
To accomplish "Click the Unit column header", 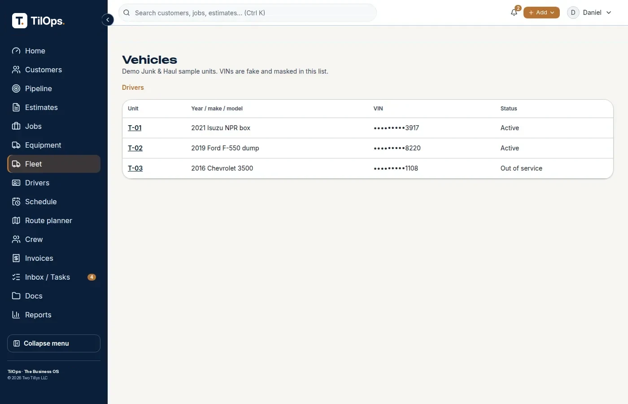I will 133,109.
